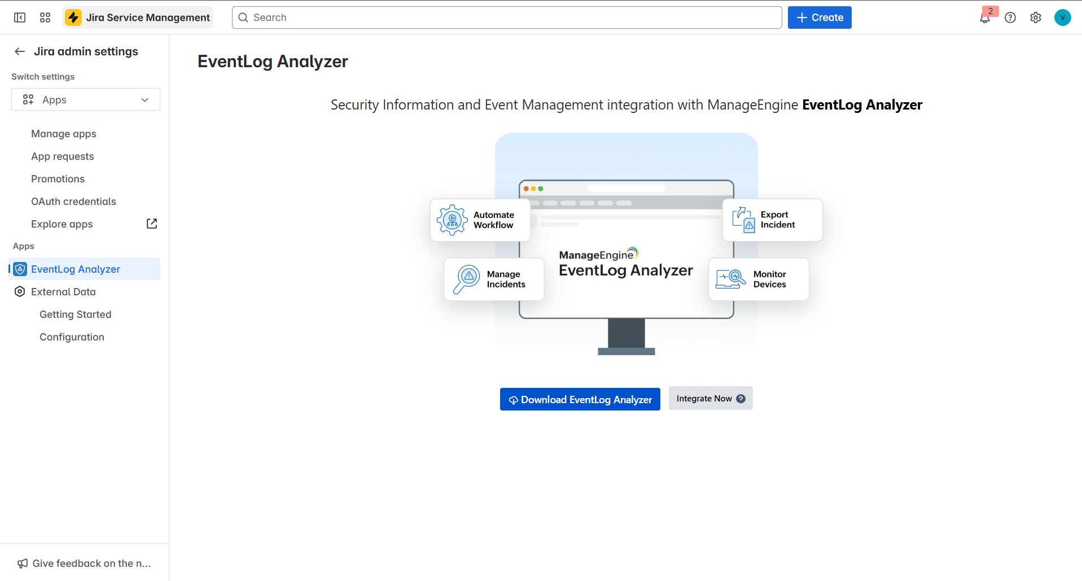1082x581 pixels.
Task: Open Manage apps page
Action: 64,134
